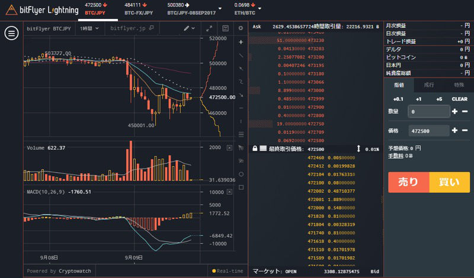Viewport: 474px width, 278px height.
Task: Click bid price 471820 in order book
Action: point(316,216)
